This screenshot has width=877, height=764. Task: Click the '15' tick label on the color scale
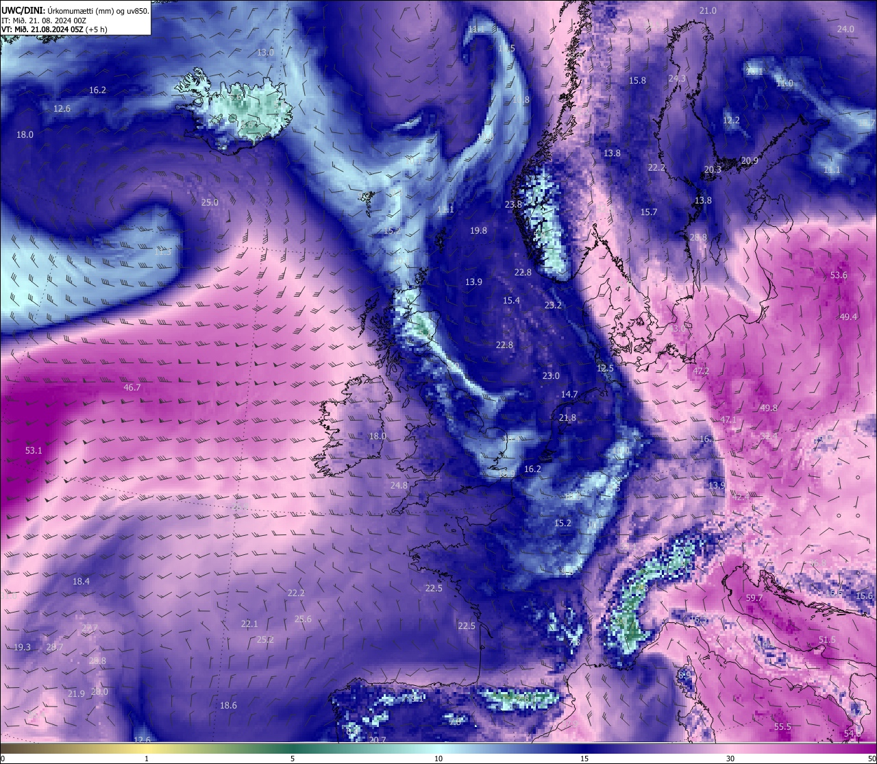pos(584,759)
